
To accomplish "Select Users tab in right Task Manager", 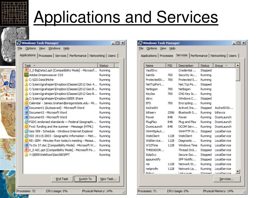I will click(233, 56).
